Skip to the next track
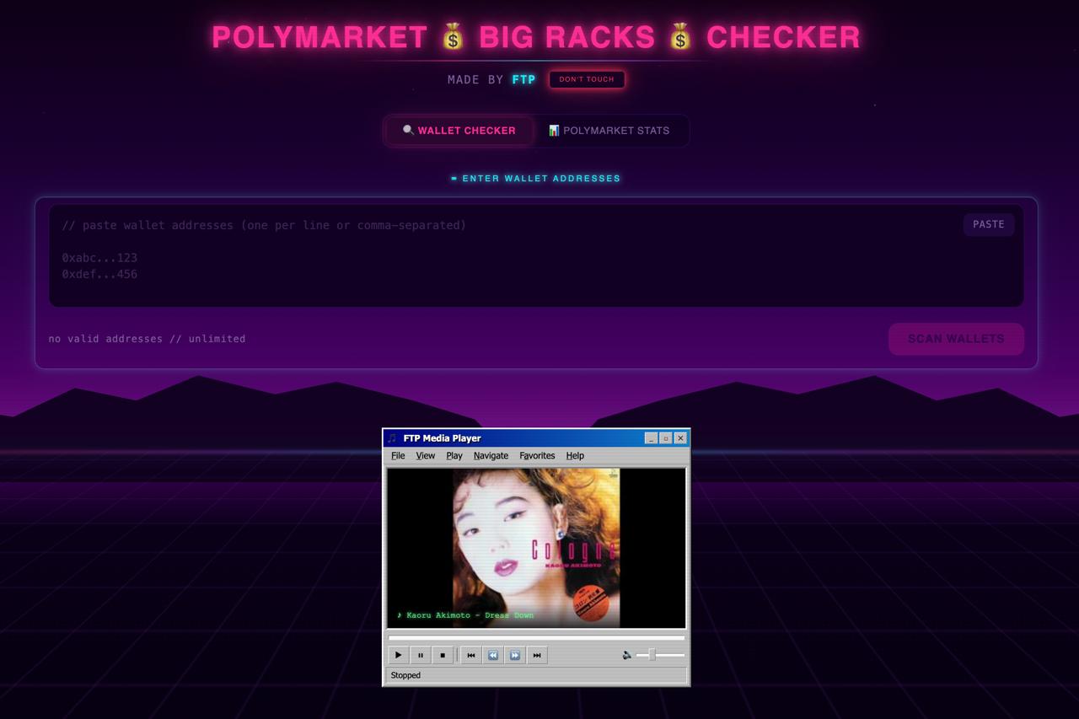1079x719 pixels. tap(537, 655)
